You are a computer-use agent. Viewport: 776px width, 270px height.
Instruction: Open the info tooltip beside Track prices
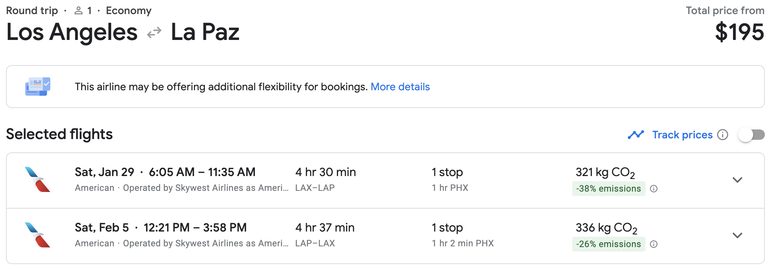(723, 135)
